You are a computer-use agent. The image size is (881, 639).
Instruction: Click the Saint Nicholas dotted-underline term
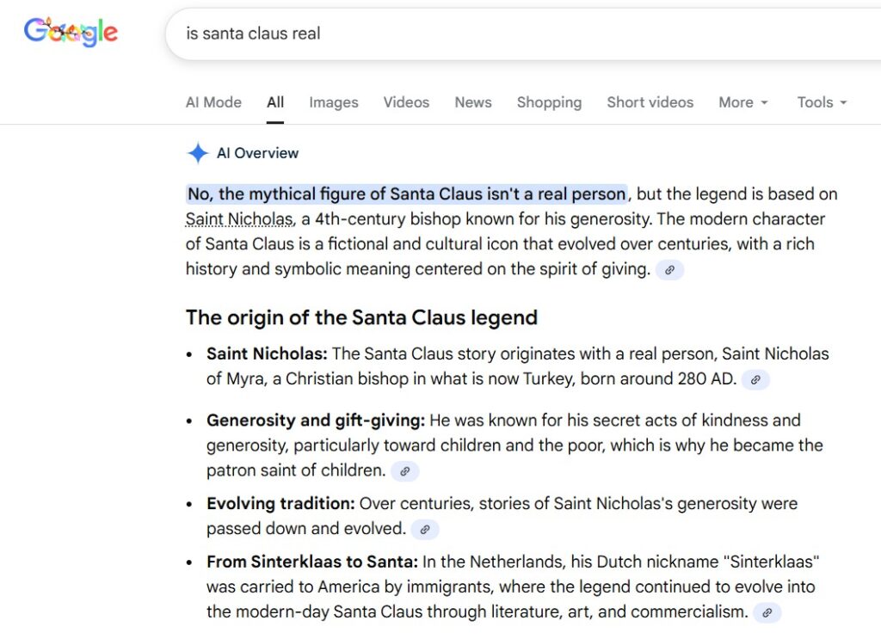coord(238,218)
